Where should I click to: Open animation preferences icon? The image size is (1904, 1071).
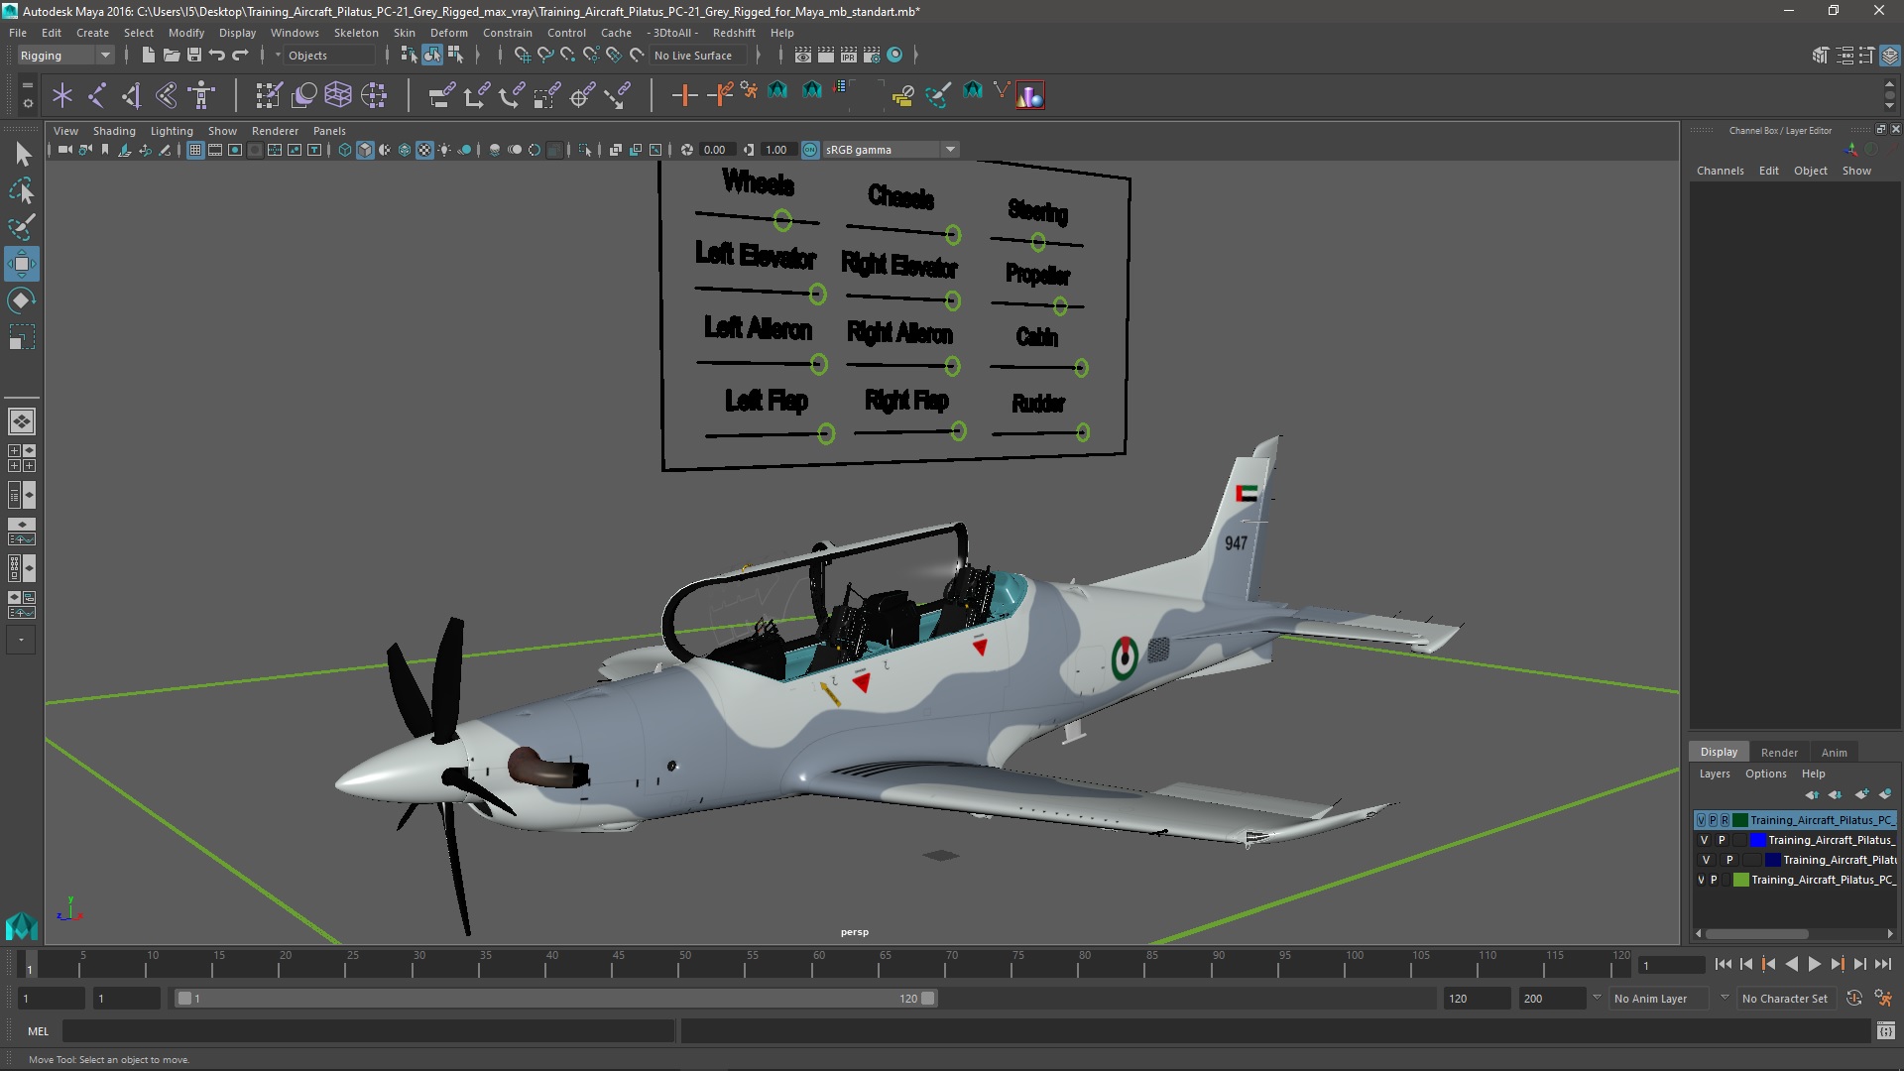(x=1883, y=999)
